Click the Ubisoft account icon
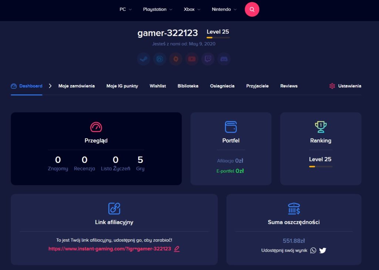Viewport: 379px width, 270px height. pos(160,59)
